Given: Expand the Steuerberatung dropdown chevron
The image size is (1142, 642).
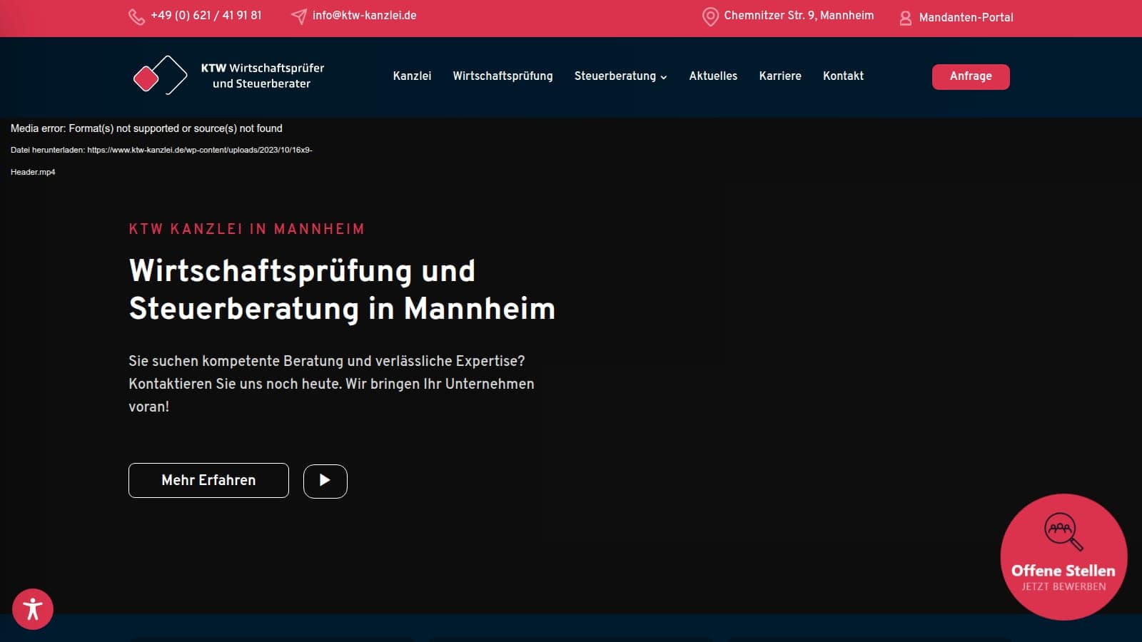Looking at the screenshot, I should 664,77.
